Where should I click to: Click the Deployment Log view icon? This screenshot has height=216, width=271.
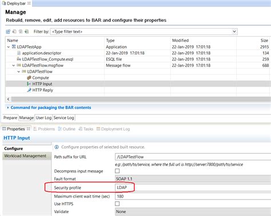tap(98, 129)
